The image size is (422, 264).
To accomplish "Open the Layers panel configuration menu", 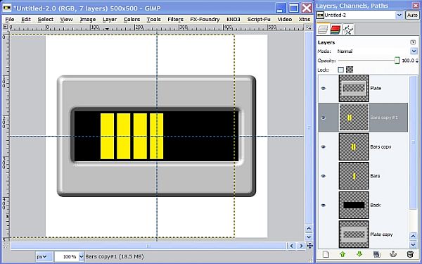I will click(x=413, y=42).
